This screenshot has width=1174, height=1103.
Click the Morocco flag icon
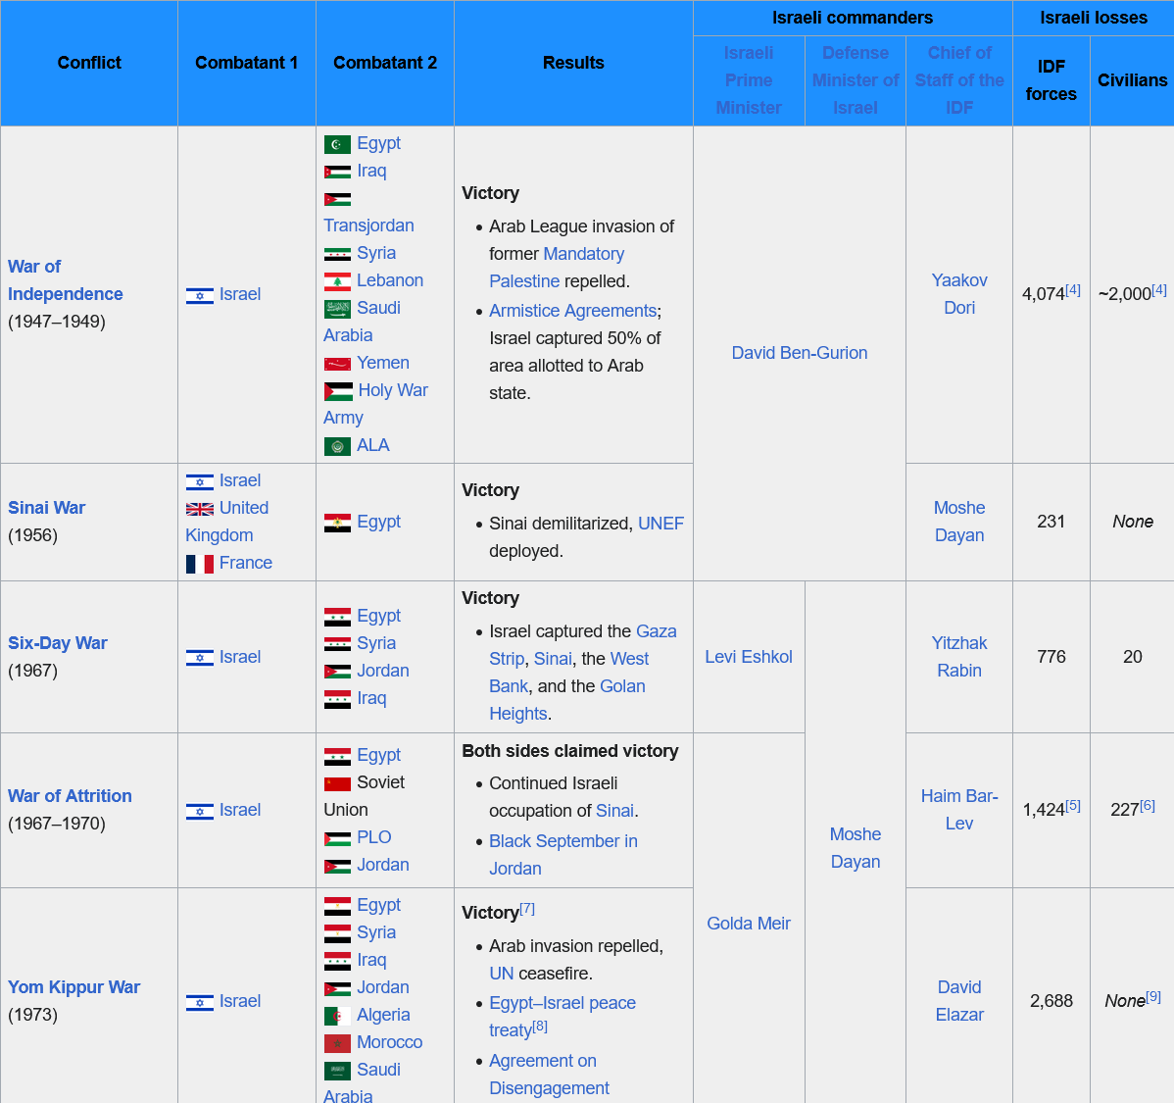pyautogui.click(x=337, y=1043)
